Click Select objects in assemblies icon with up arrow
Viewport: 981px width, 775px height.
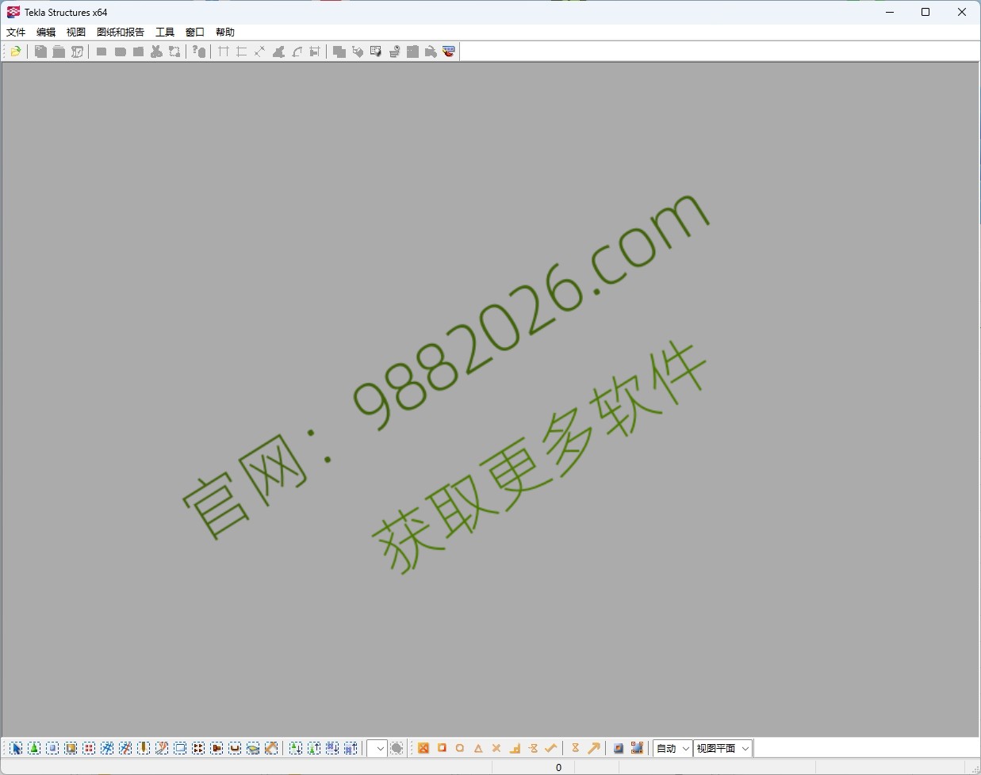351,748
